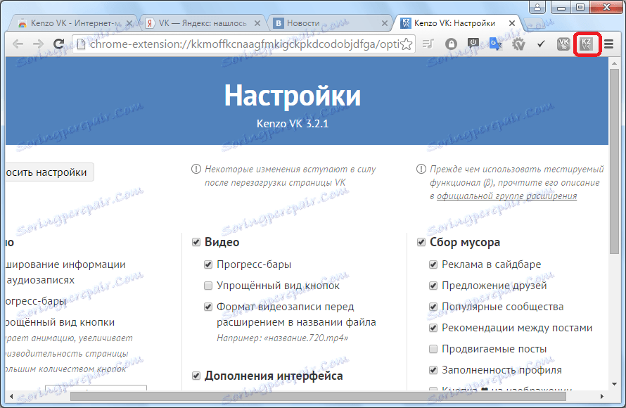The height and width of the screenshot is (408, 626).
Task: Open the VK% extension icon
Action: click(x=563, y=44)
